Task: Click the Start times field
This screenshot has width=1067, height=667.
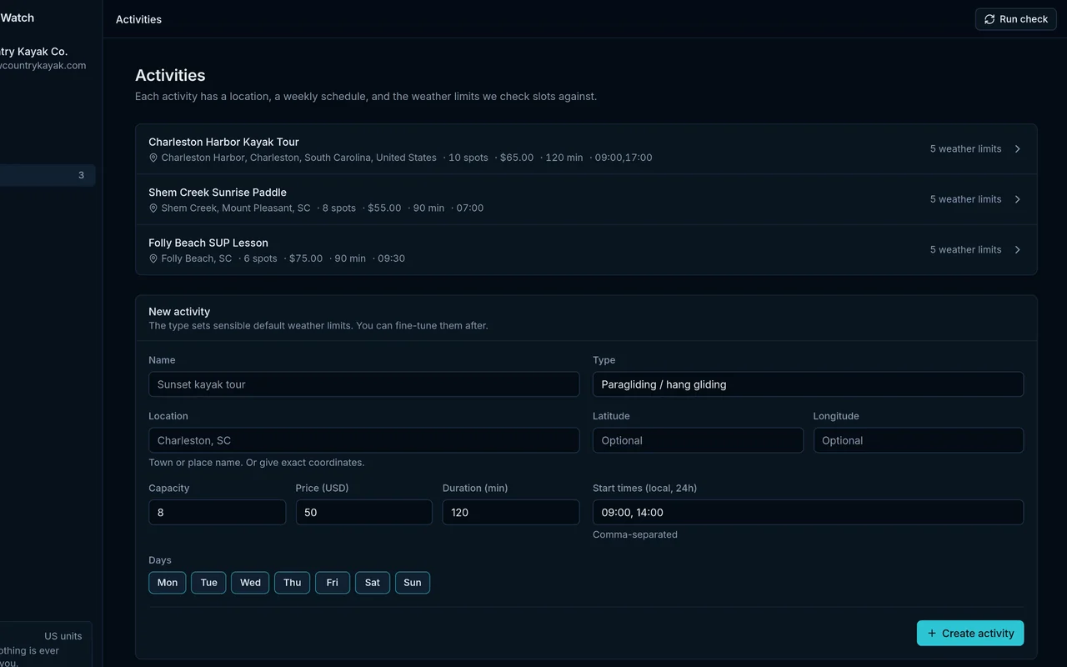Action: coord(808,512)
